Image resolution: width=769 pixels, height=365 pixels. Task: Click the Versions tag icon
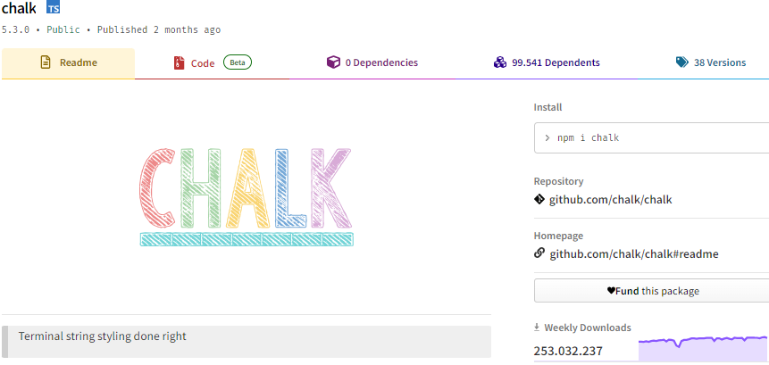(681, 62)
